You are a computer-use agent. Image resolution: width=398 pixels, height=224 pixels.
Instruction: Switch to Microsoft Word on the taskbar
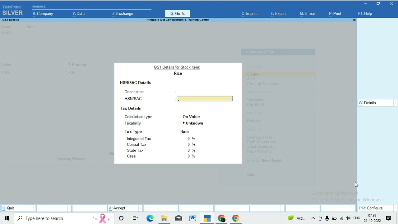[193, 218]
